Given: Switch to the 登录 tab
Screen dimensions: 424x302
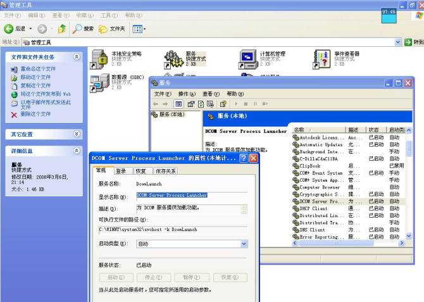Looking at the screenshot, I should click(x=120, y=171).
